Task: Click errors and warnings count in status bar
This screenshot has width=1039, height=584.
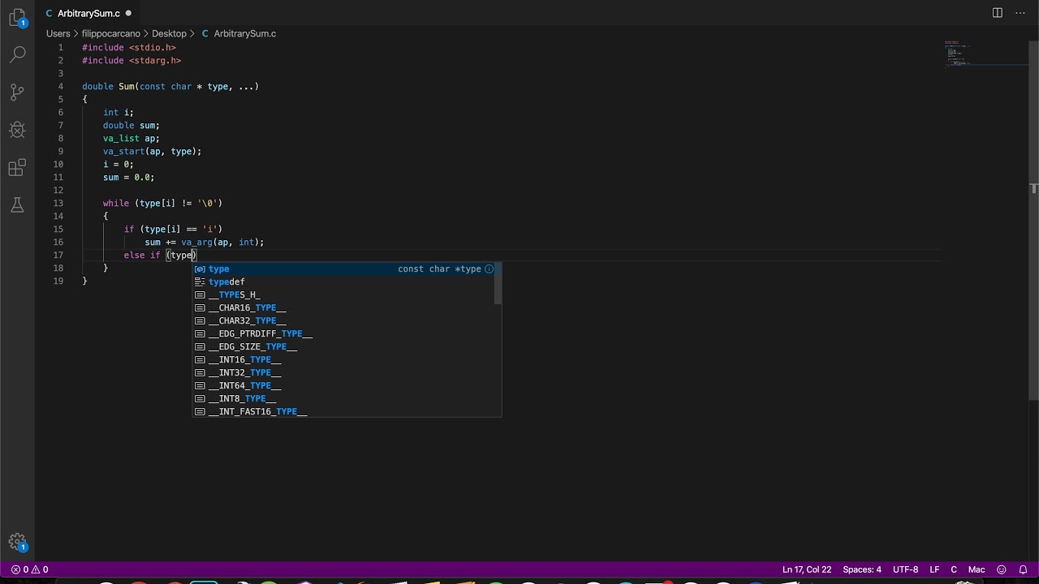Action: (x=29, y=569)
